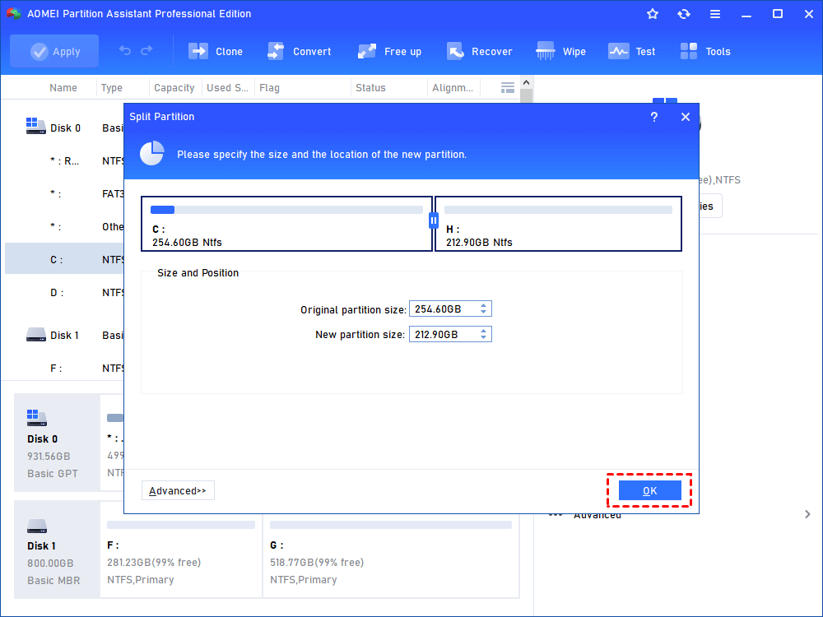Select the C: partition block in dialog

[x=286, y=224]
